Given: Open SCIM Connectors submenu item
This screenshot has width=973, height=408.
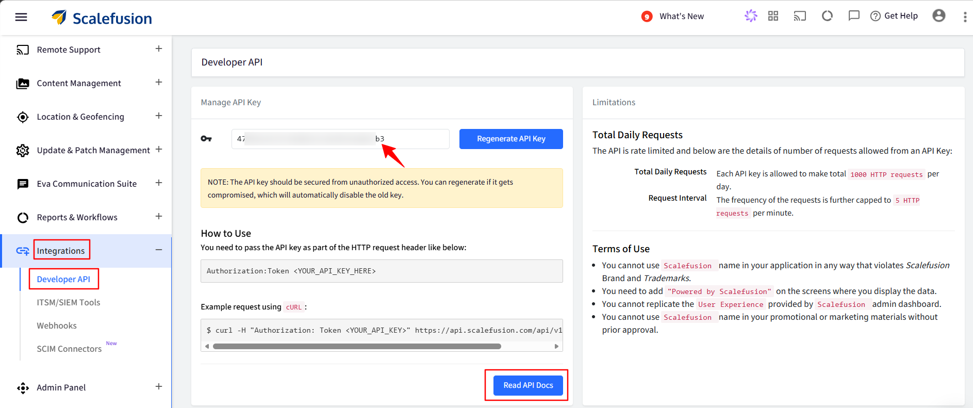Looking at the screenshot, I should [69, 349].
